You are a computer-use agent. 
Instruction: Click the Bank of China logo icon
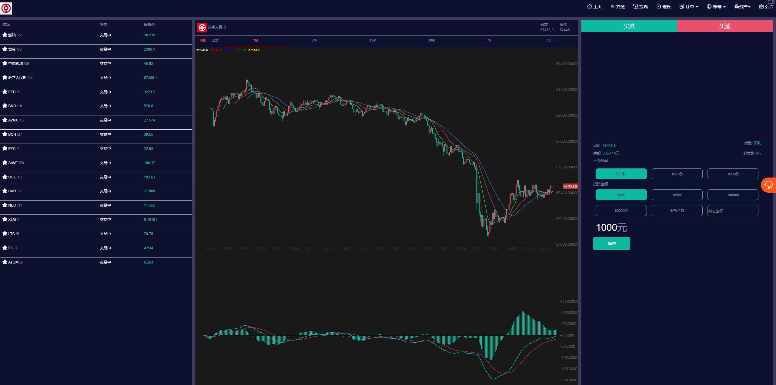6,8
